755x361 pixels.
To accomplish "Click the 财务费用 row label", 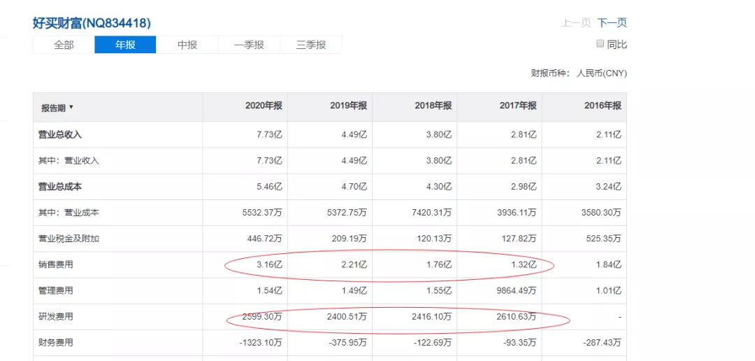I will click(55, 343).
